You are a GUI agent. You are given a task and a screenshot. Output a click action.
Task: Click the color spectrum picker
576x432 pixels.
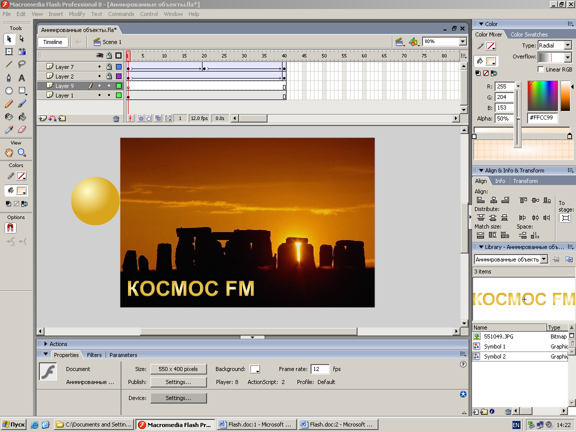pyautogui.click(x=542, y=96)
